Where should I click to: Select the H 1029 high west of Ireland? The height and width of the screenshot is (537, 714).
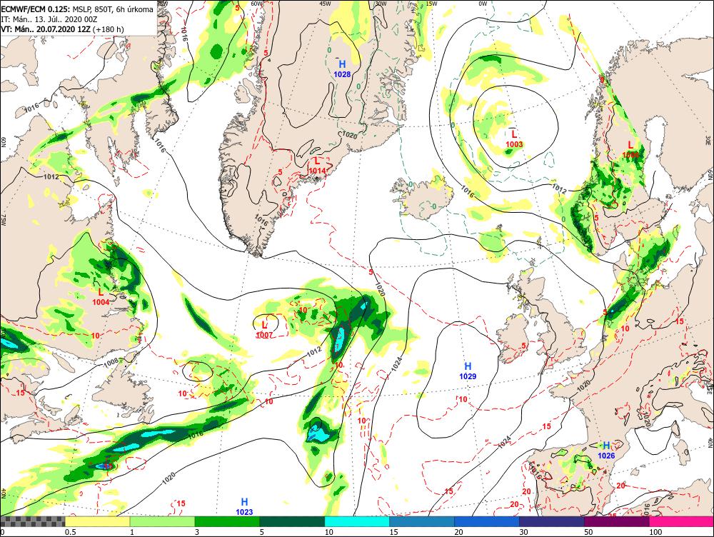[x=468, y=371]
